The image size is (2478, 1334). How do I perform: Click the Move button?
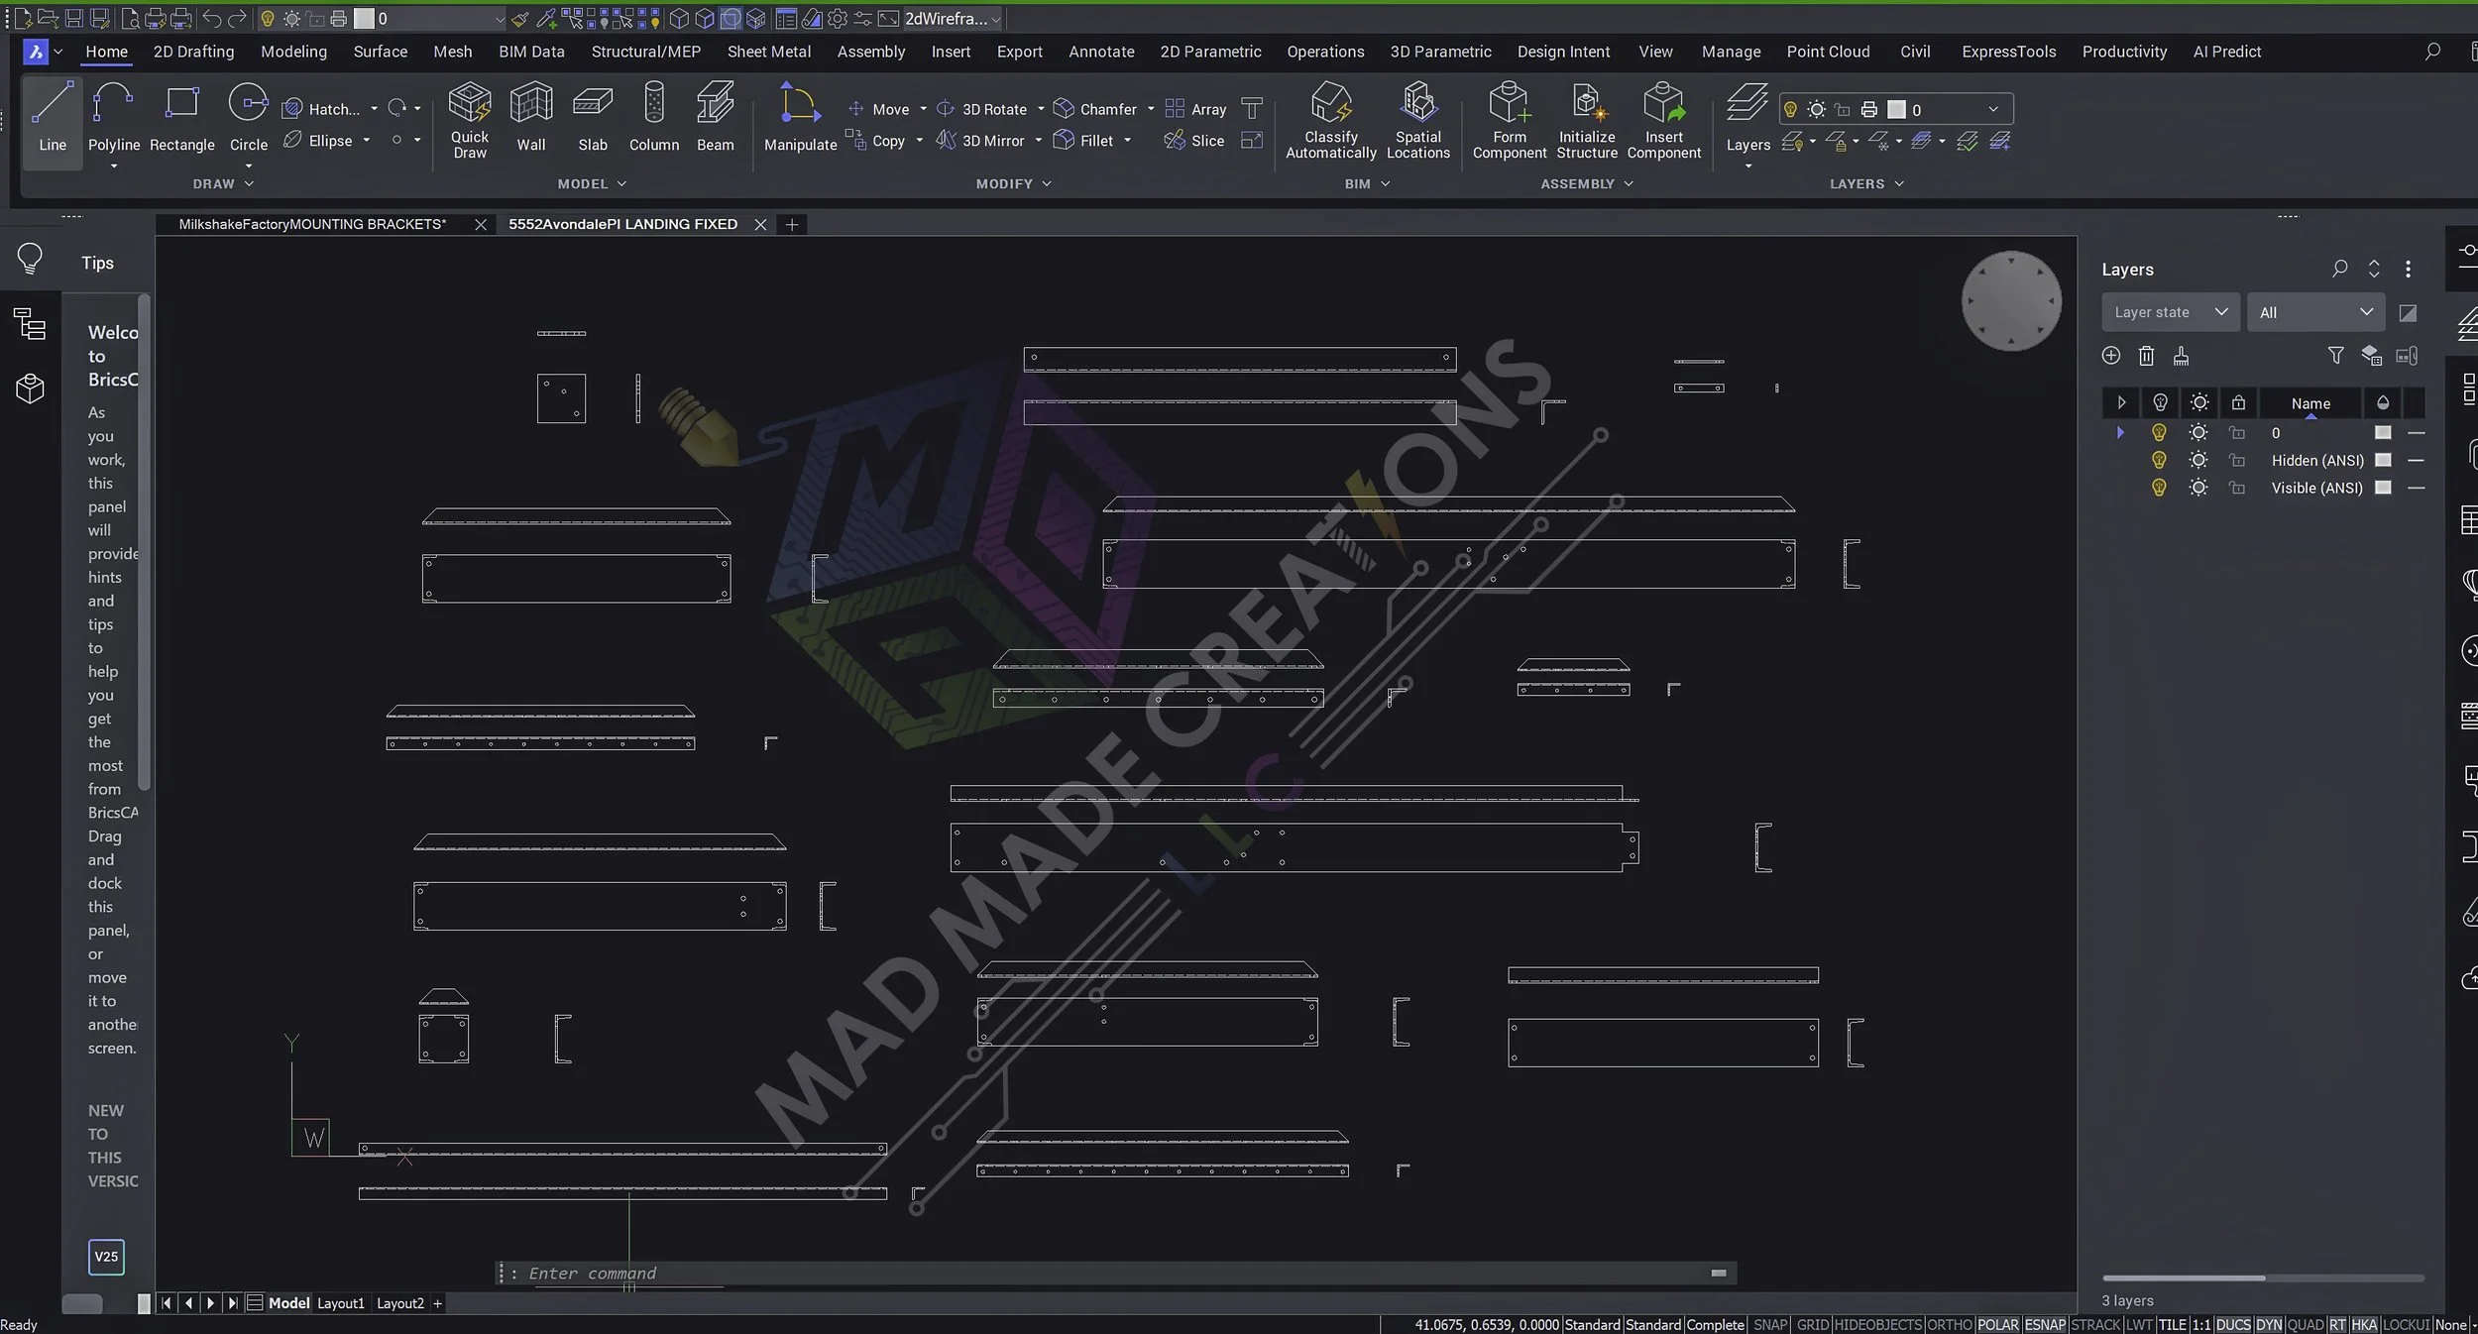[878, 109]
